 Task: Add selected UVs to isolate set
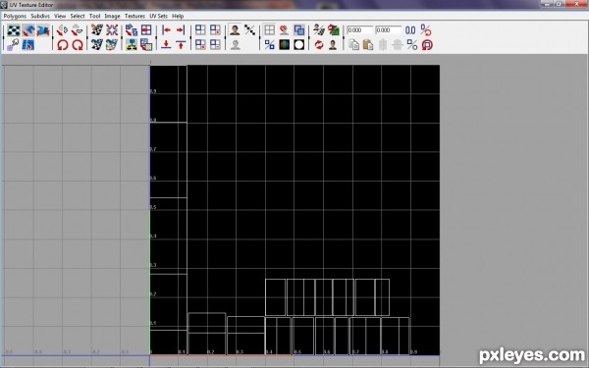point(215,30)
